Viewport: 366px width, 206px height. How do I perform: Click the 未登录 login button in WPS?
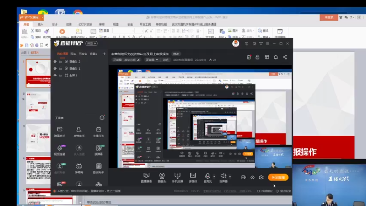click(x=328, y=17)
